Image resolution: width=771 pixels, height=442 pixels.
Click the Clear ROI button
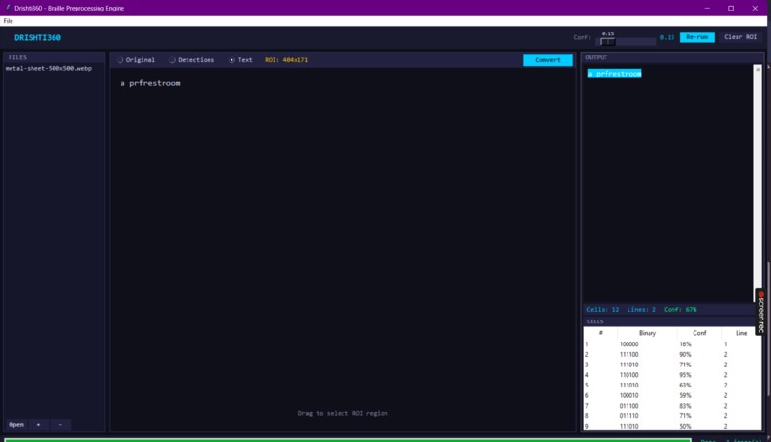(x=740, y=37)
